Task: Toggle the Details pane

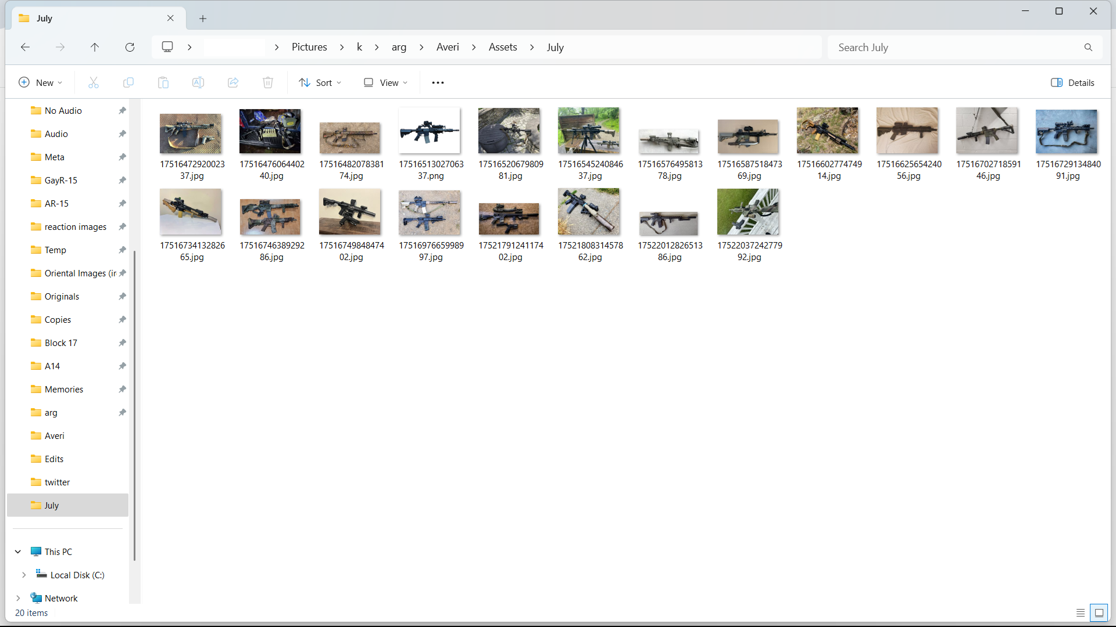Action: pyautogui.click(x=1072, y=82)
